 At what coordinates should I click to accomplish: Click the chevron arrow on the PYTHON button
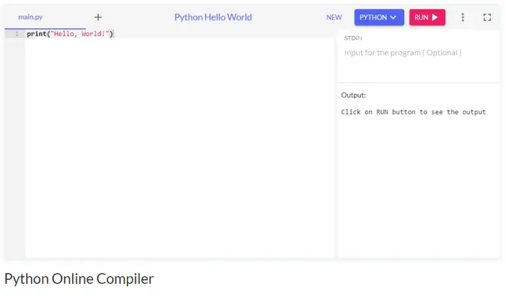click(394, 17)
